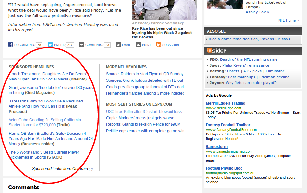
Task: Visit footballphysio.blogspot.com.au ad URL
Action: coord(230,173)
